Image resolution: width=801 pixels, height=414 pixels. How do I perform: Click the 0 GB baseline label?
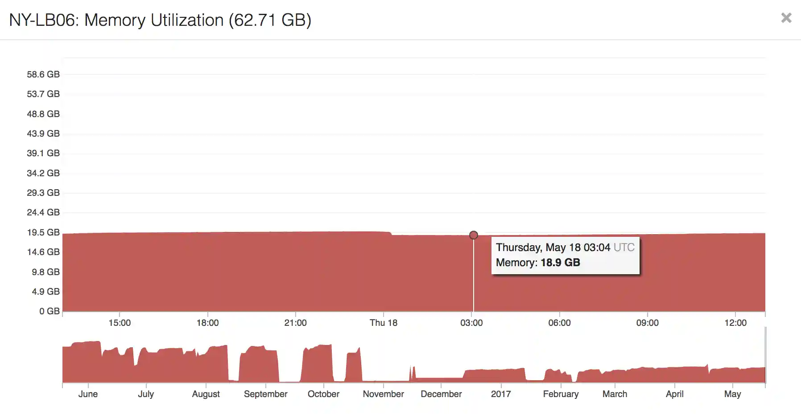click(x=50, y=311)
